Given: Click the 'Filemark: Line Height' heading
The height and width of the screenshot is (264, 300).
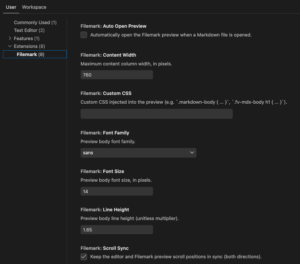Looking at the screenshot, I should coord(105,209).
